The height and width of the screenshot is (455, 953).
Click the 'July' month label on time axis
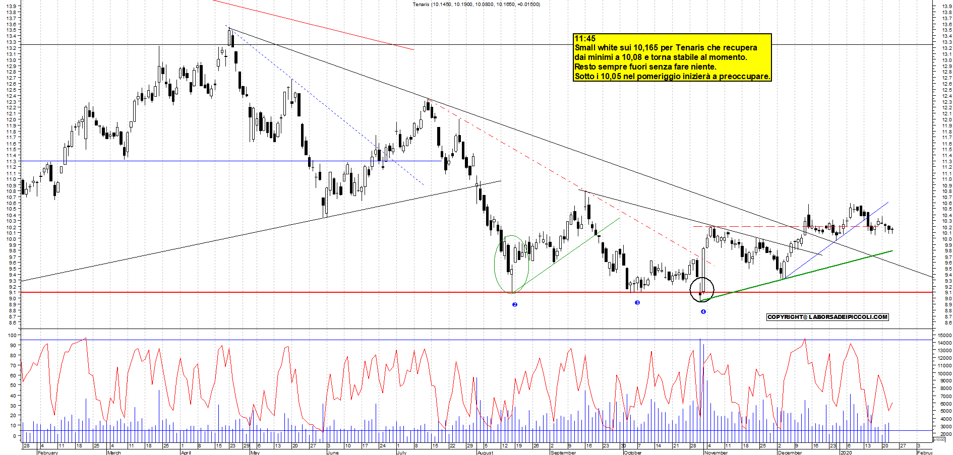[401, 452]
